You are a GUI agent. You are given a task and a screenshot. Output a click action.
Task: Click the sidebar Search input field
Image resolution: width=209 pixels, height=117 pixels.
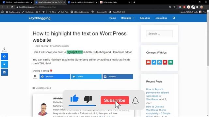click(x=159, y=33)
